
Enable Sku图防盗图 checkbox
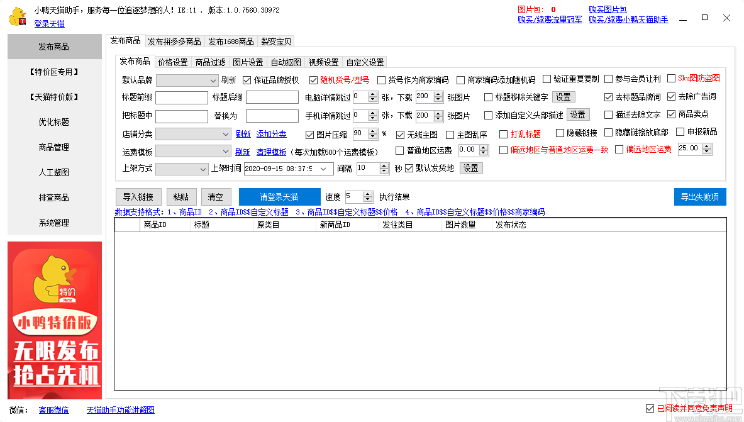pos(671,79)
